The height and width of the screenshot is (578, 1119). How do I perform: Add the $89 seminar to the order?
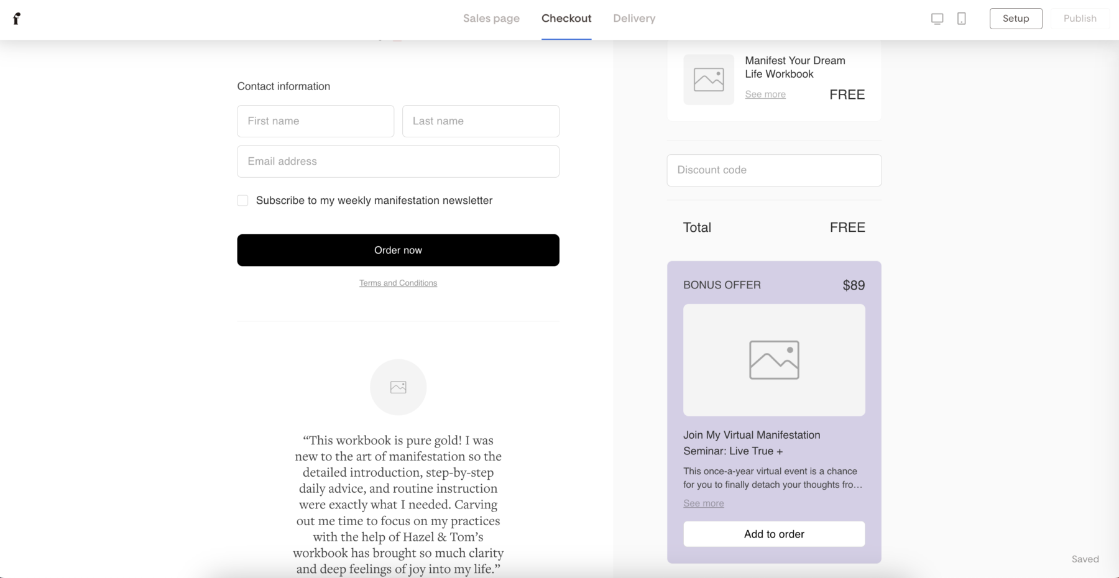pyautogui.click(x=774, y=533)
